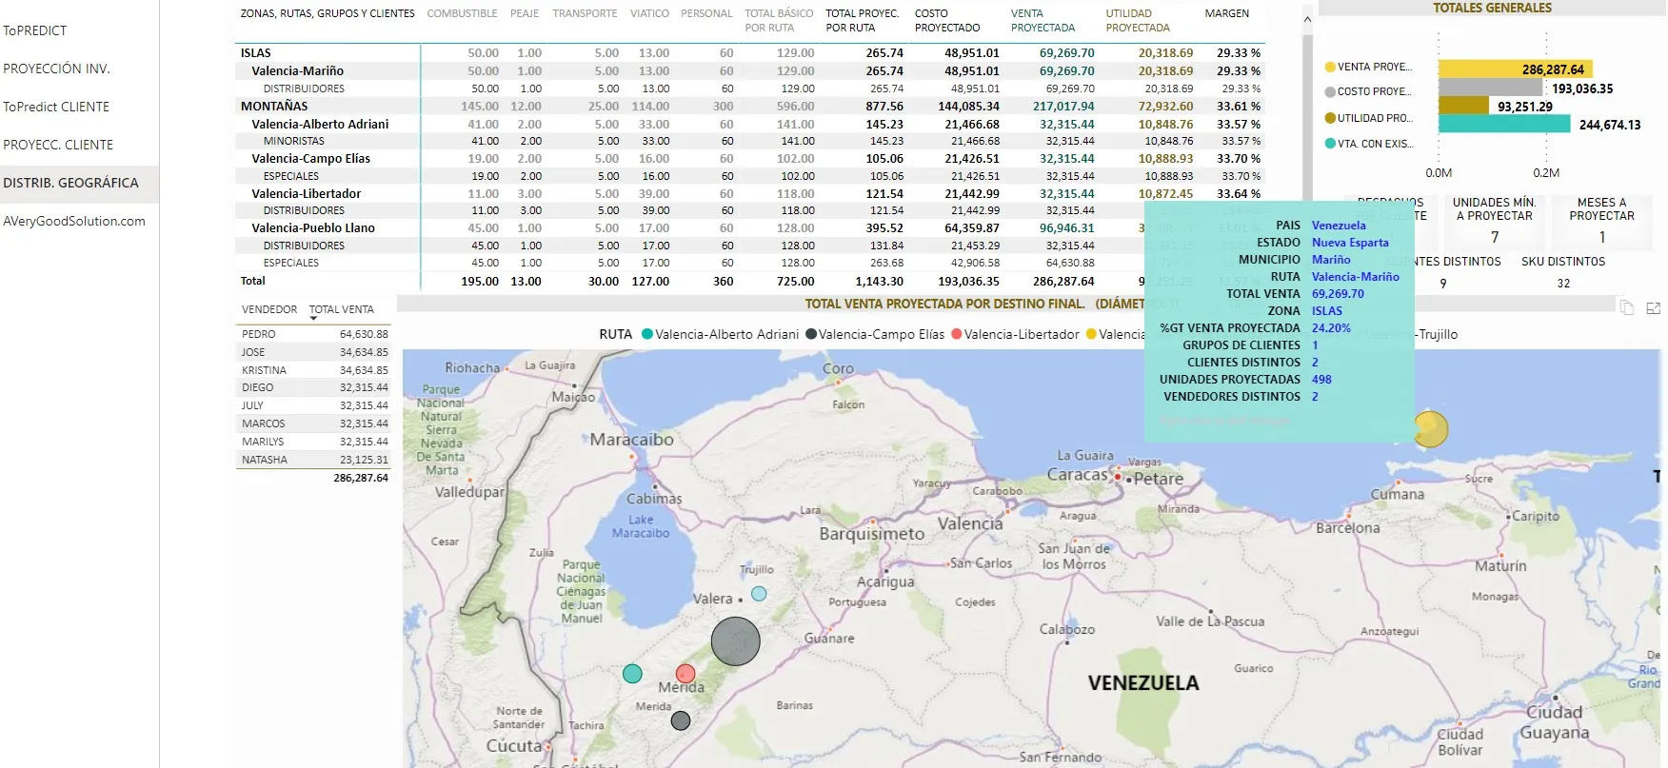Select the yellow bubble on Isla Margarita
Screen dimensions: 1668x768
pos(1429,429)
